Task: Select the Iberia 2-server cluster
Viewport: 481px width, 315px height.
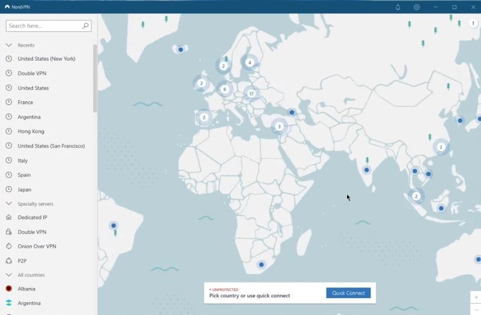Action: pos(204,117)
